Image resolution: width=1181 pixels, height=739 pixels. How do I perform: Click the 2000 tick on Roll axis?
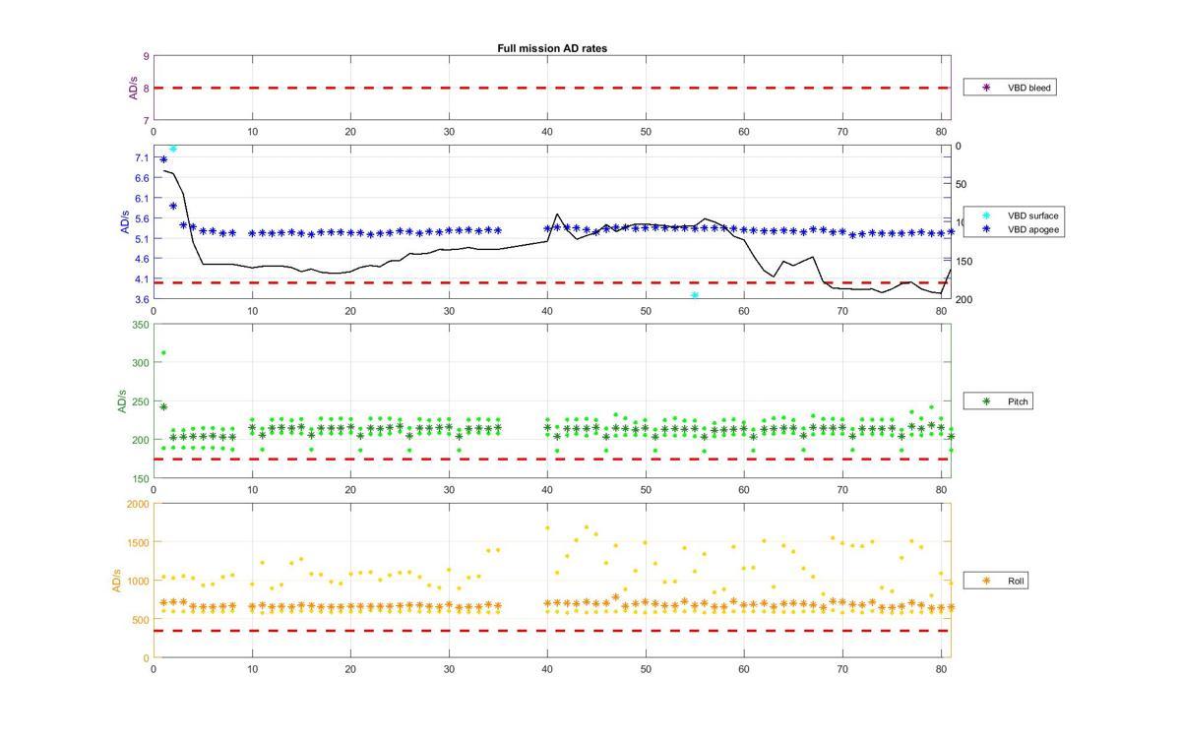click(138, 504)
